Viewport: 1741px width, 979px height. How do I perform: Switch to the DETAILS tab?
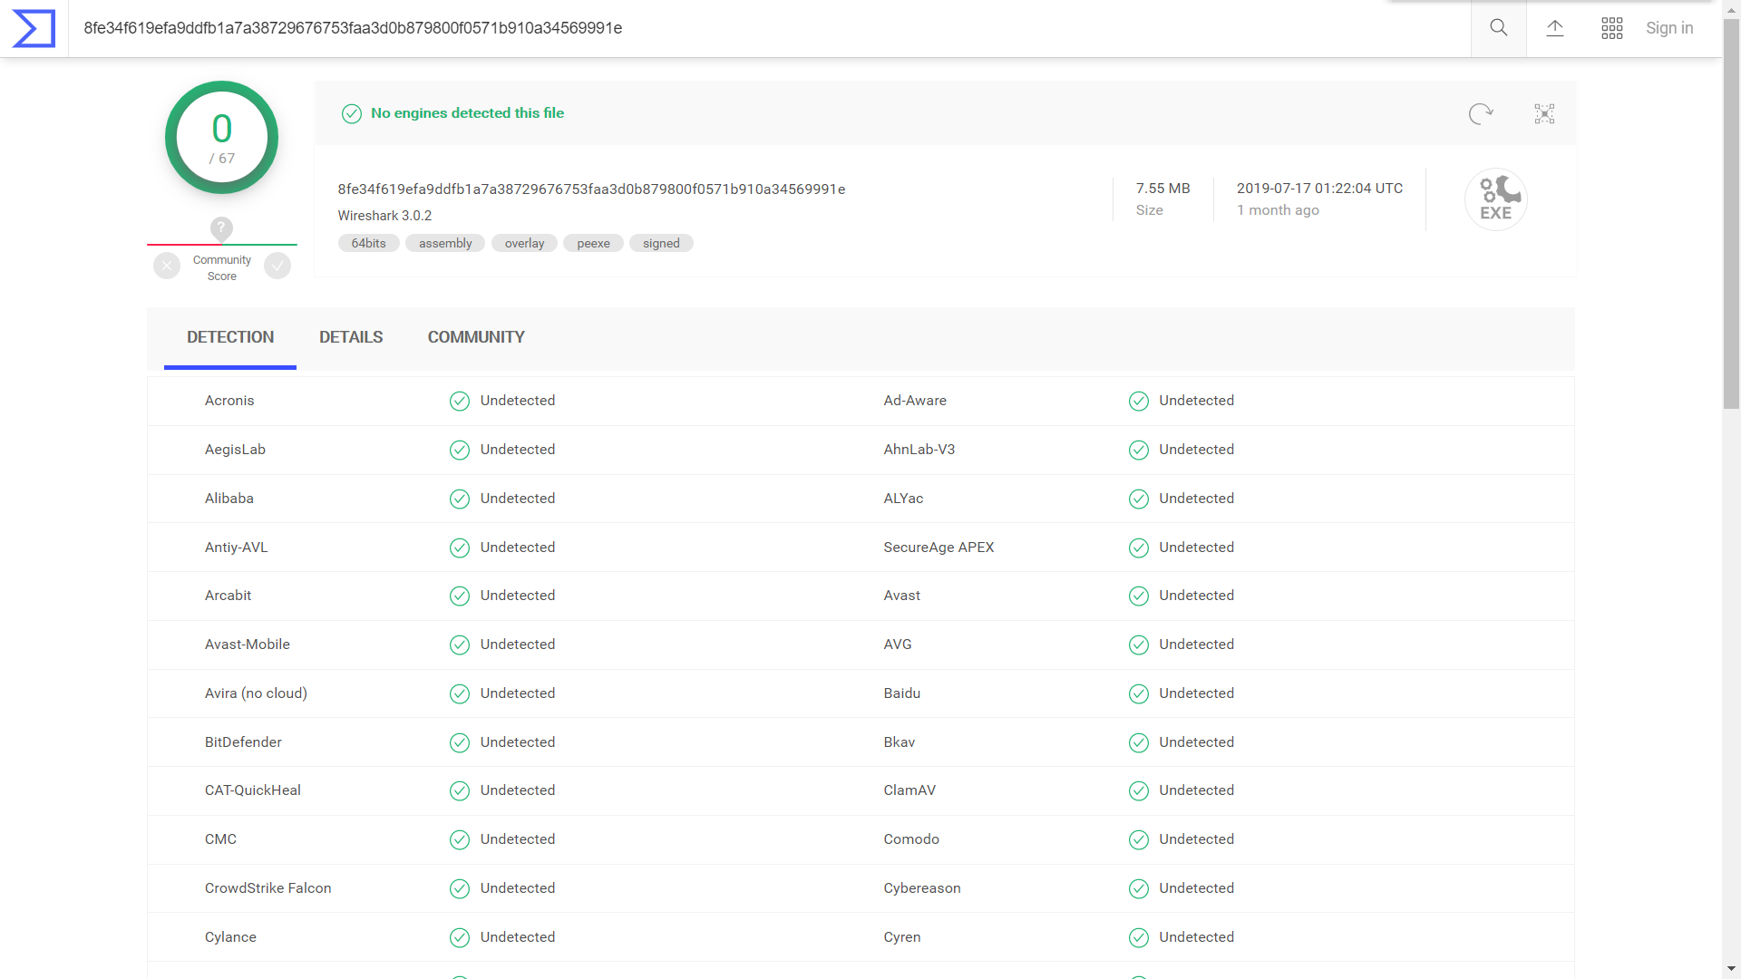(x=351, y=337)
